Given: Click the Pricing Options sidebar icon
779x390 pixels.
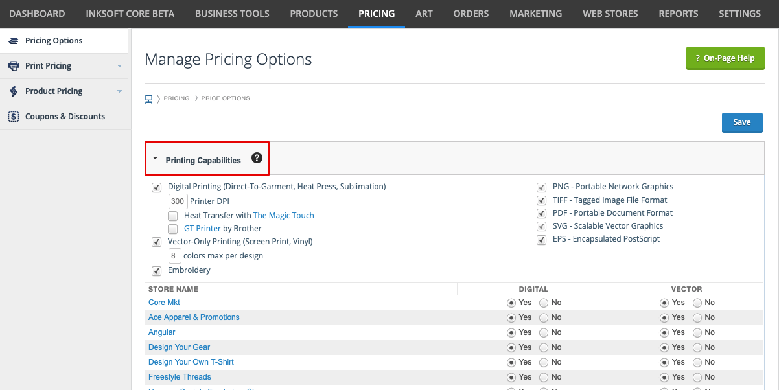Looking at the screenshot, I should [x=12, y=40].
